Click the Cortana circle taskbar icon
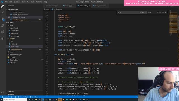 (x=29, y=100)
